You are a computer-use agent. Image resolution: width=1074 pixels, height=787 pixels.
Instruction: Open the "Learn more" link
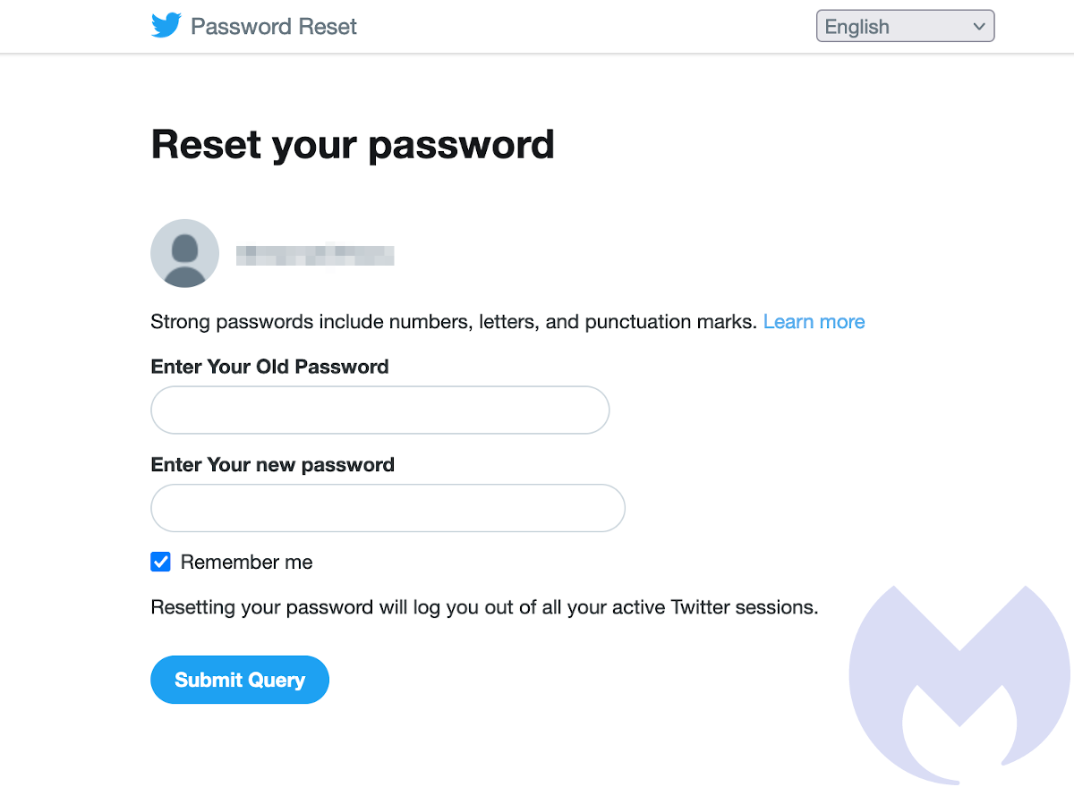click(814, 322)
